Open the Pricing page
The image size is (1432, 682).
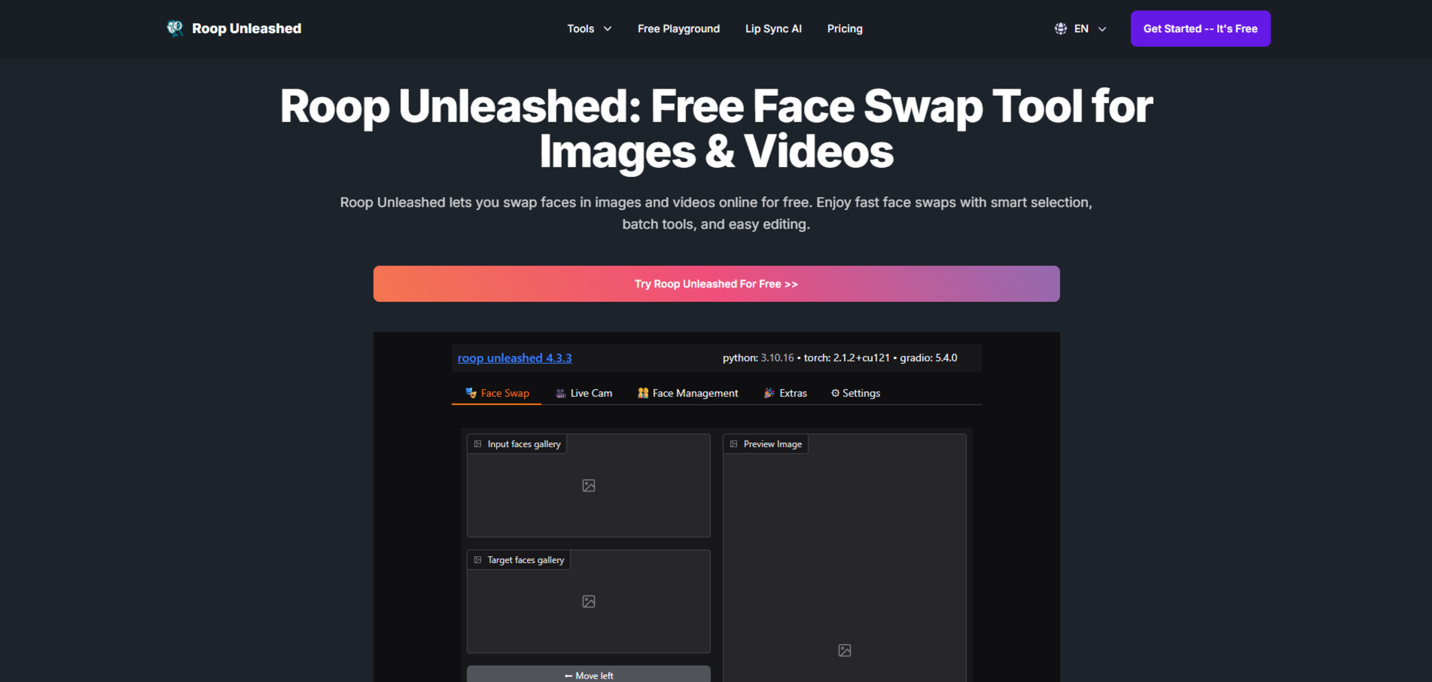844,28
